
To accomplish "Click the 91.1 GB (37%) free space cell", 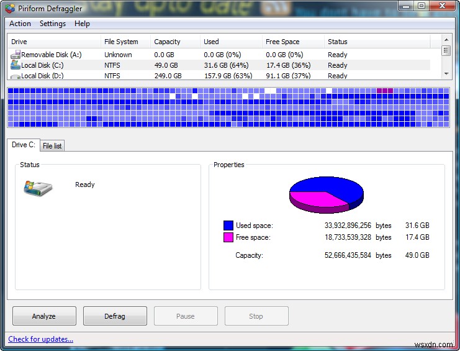I will (x=289, y=76).
